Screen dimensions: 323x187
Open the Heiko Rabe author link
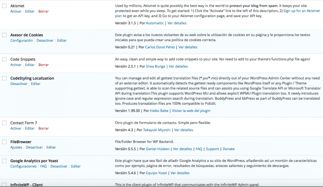coord(159,111)
